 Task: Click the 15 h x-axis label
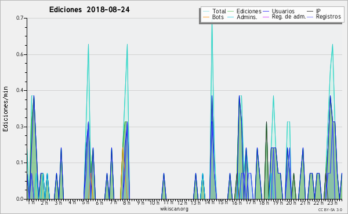(x=223, y=202)
